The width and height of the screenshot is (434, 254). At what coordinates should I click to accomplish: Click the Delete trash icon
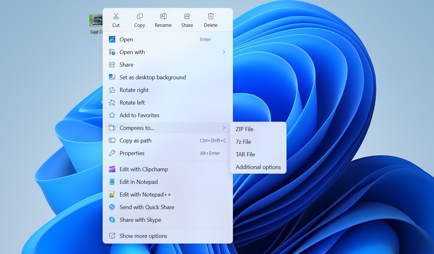pyautogui.click(x=211, y=15)
